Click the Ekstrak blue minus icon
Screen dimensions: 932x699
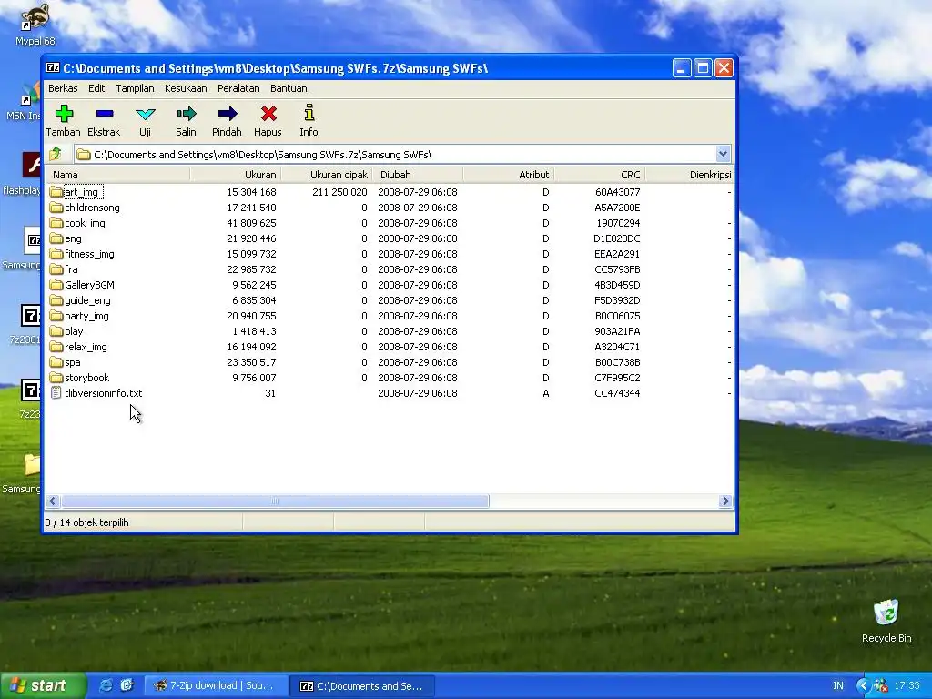[x=104, y=114]
